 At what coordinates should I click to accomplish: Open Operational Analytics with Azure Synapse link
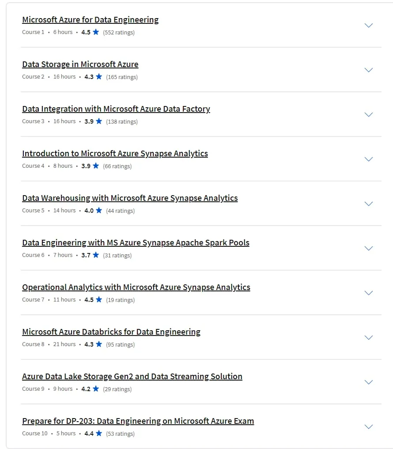click(136, 287)
